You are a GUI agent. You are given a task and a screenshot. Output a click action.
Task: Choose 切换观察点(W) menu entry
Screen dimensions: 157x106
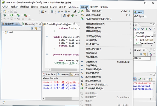[106, 73]
